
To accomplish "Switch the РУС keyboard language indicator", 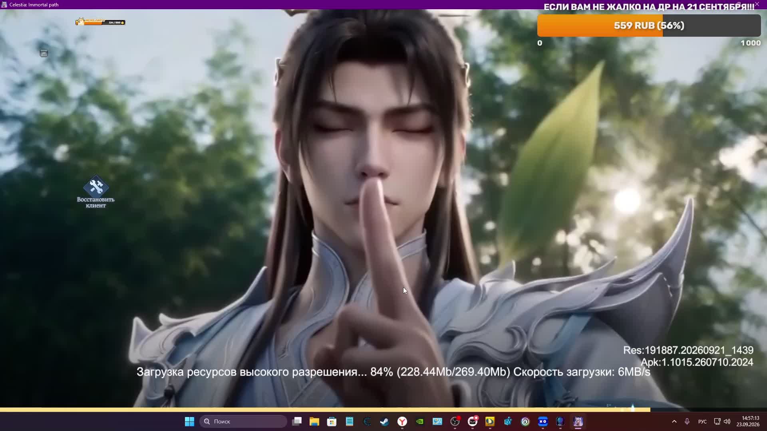I will click(x=702, y=421).
